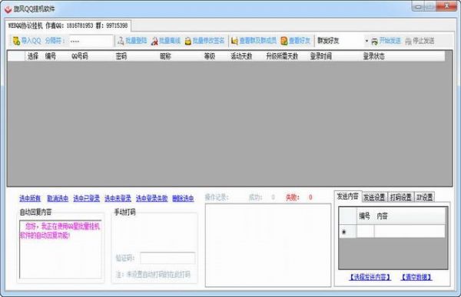Click the 【选择发送内容】 link

[370, 277]
